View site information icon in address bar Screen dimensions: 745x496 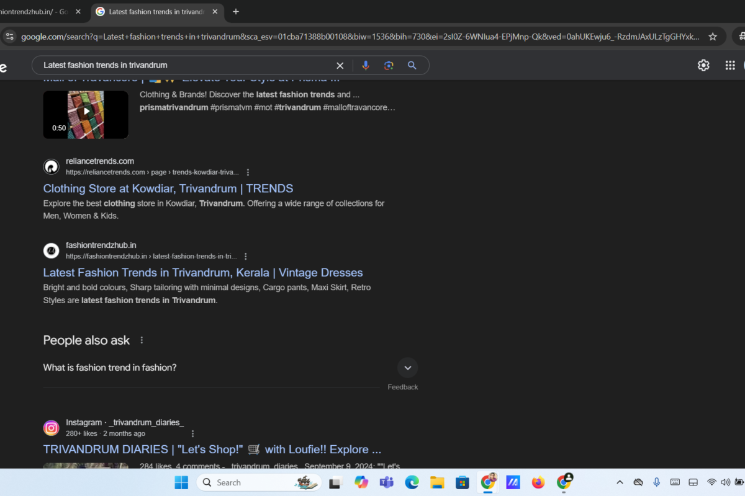click(9, 37)
